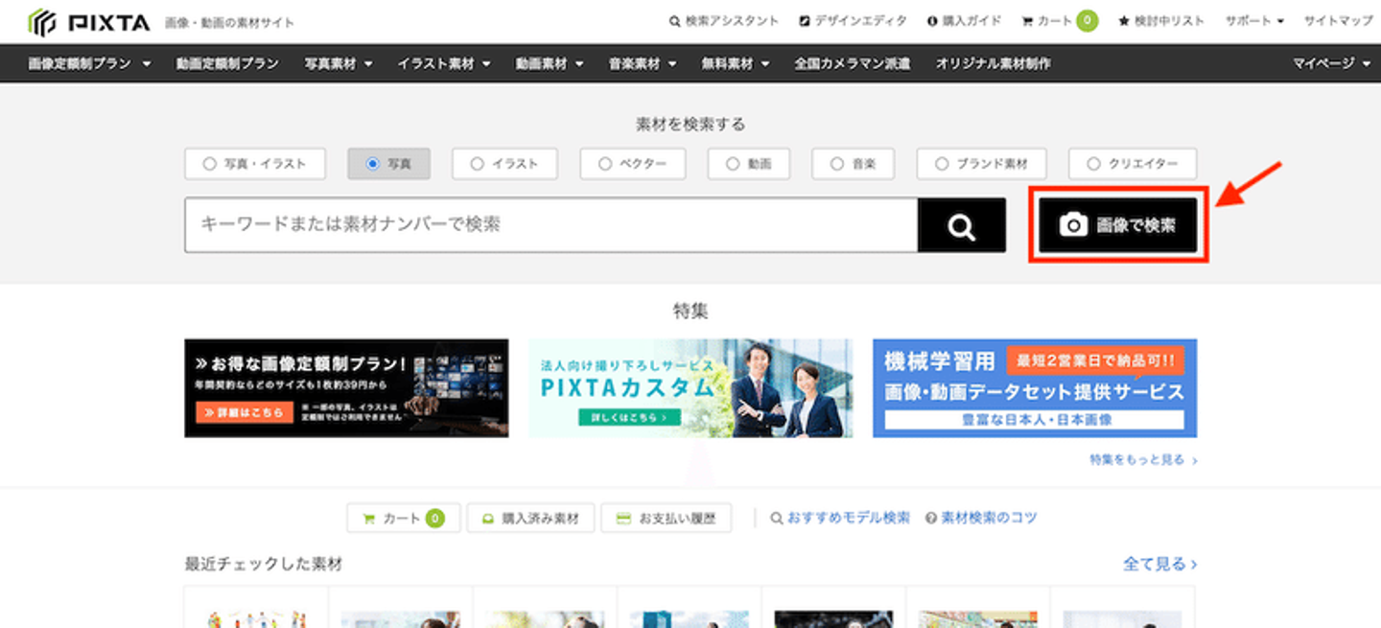Open 全国カメラマン派遣 menu item
1381x628 pixels.
pyautogui.click(x=853, y=63)
